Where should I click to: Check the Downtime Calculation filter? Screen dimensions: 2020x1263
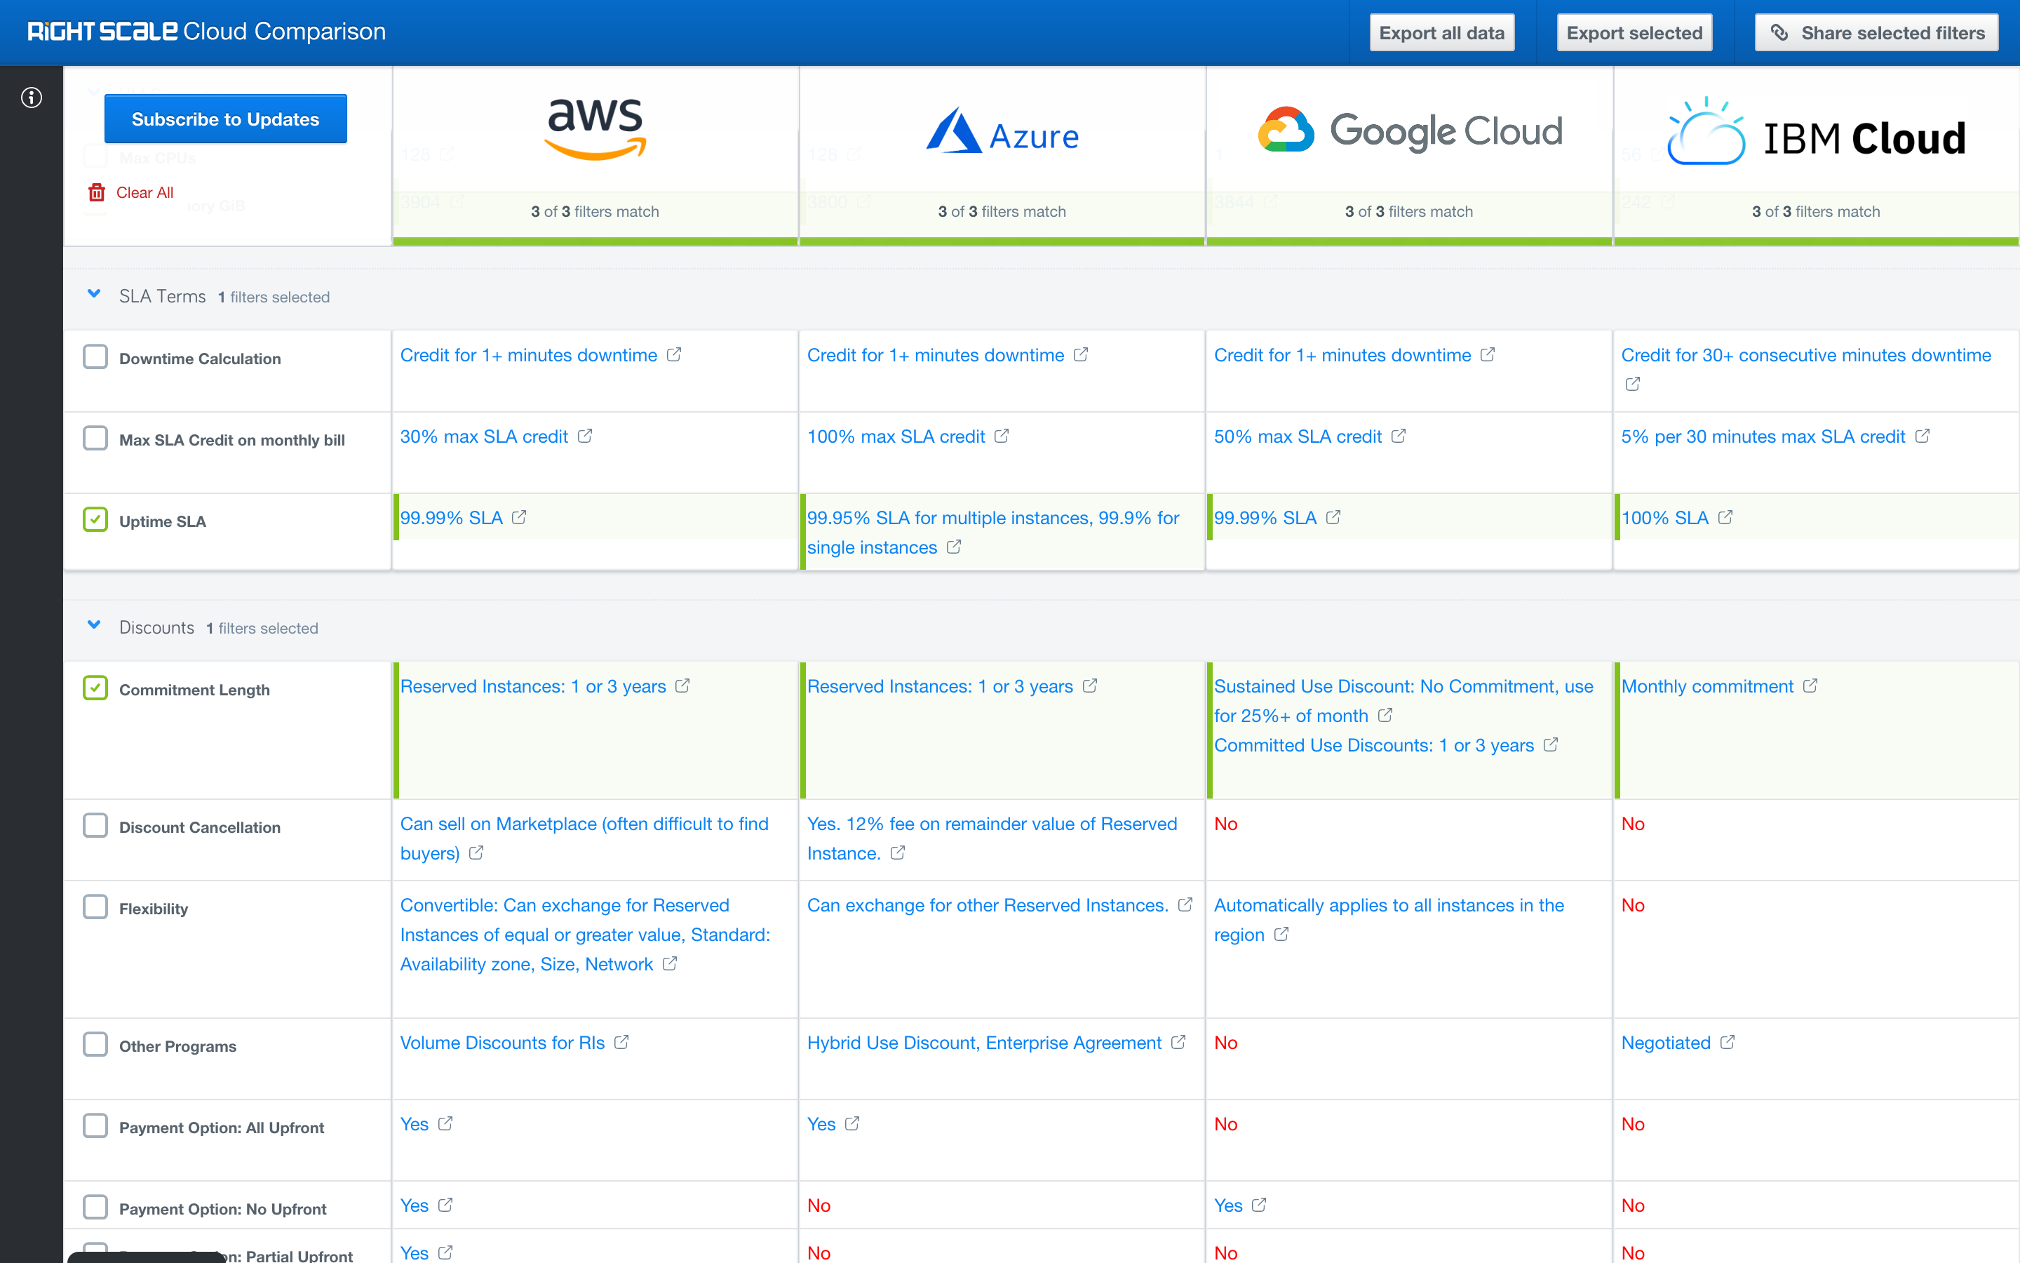tap(95, 356)
